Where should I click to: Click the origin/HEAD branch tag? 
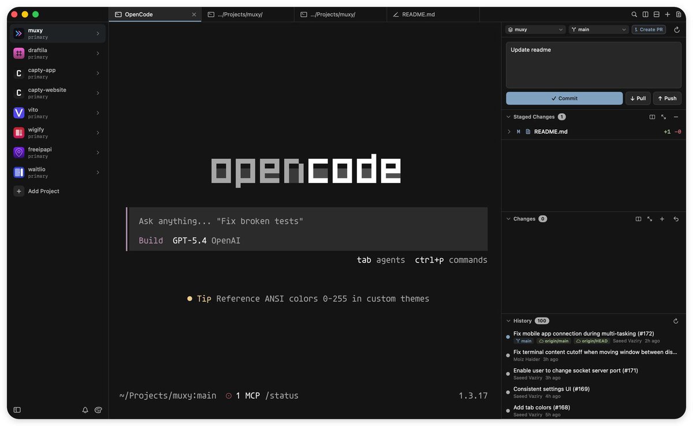pos(591,341)
